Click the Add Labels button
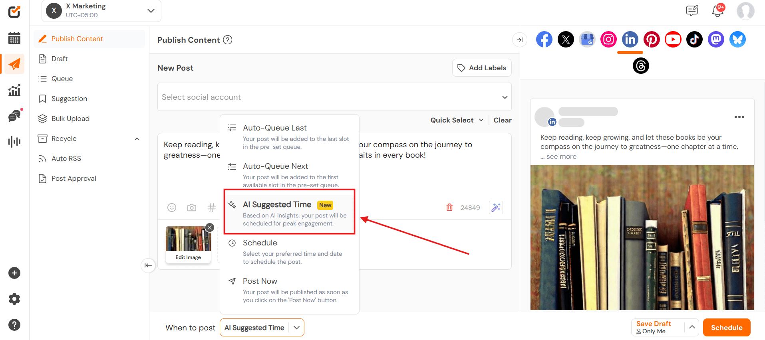The width and height of the screenshot is (765, 340). 482,68
